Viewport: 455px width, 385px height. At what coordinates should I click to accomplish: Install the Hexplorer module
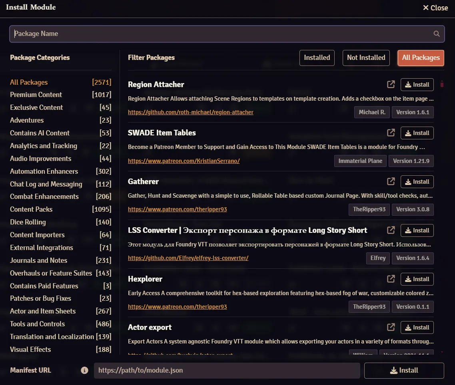point(417,279)
